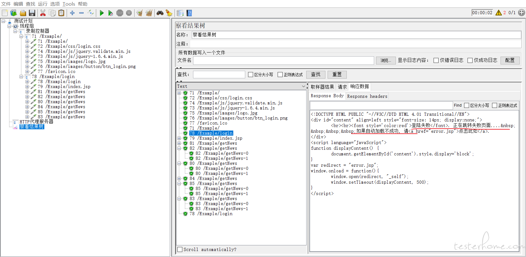Click the warning triangle log icon
The height and width of the screenshot is (257, 526).
(x=499, y=13)
